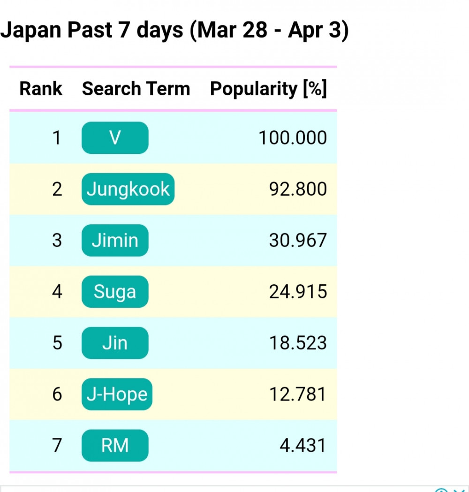469x492 pixels.
Task: Sort by Popularity [%] column header
Action: tap(269, 89)
